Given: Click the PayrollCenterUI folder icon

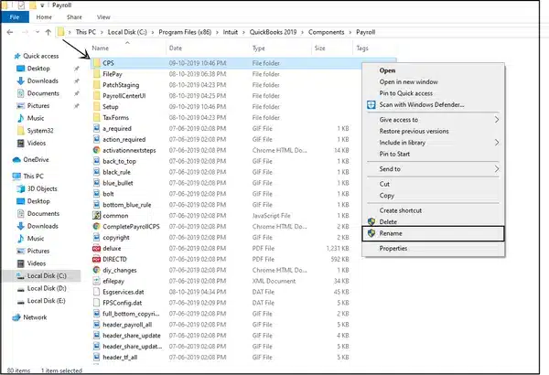Looking at the screenshot, I should [97, 96].
